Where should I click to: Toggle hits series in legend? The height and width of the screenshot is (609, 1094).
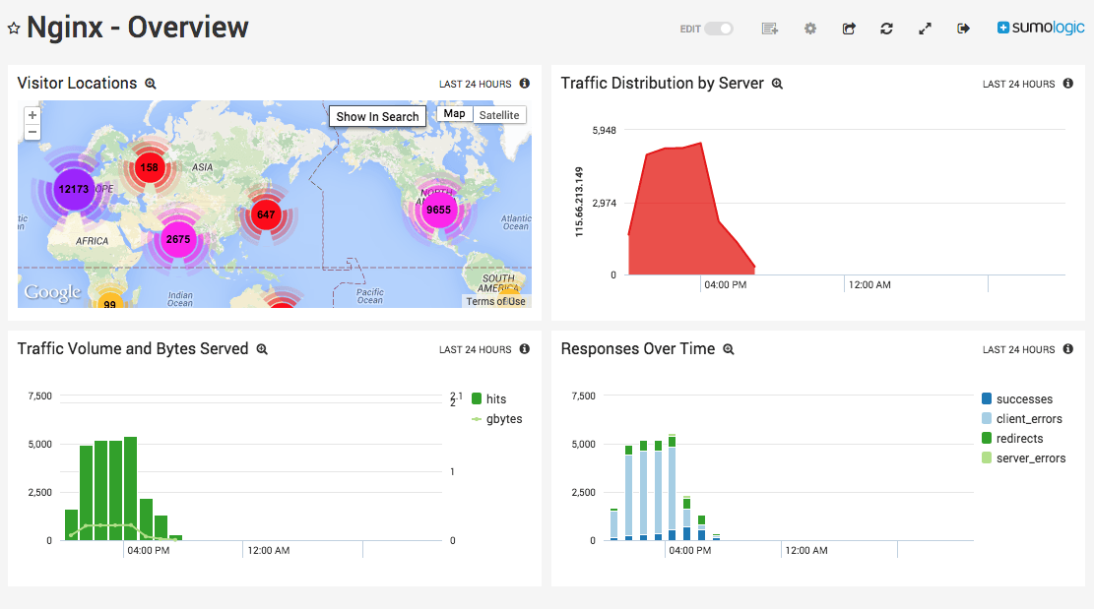click(489, 399)
